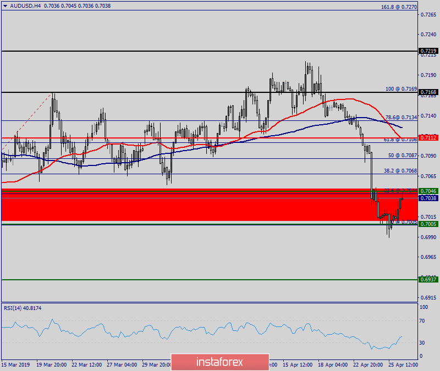
Task: Click the 0.7038 current price tag
Action: [x=427, y=198]
